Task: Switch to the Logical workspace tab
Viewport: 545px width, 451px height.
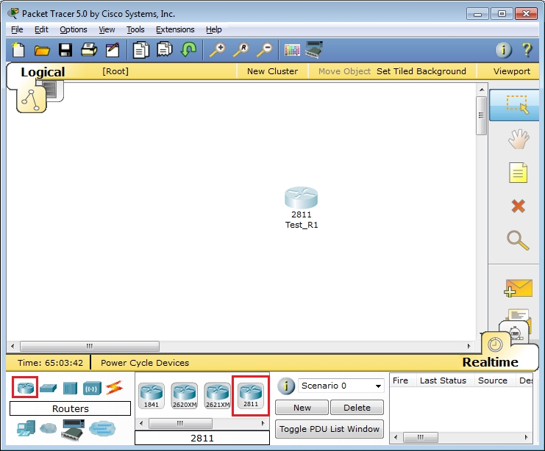Action: (43, 72)
